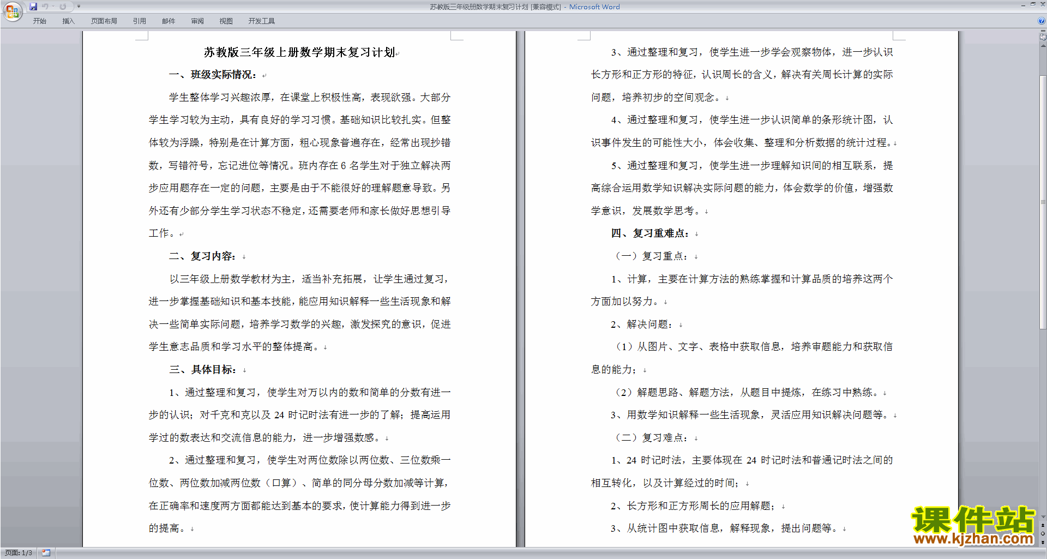This screenshot has height=559, width=1047.
Task: Click the 页面: 1/3 status bar indicator
Action: coord(19,553)
